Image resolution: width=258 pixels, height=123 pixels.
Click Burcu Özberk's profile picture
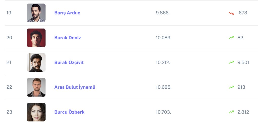coord(36,112)
